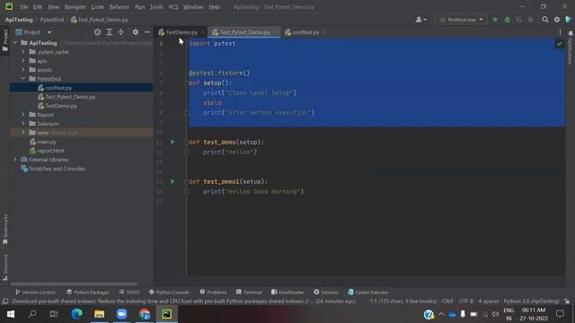The width and height of the screenshot is (575, 323).
Task: Select opened file locate target icon
Action: click(x=98, y=32)
